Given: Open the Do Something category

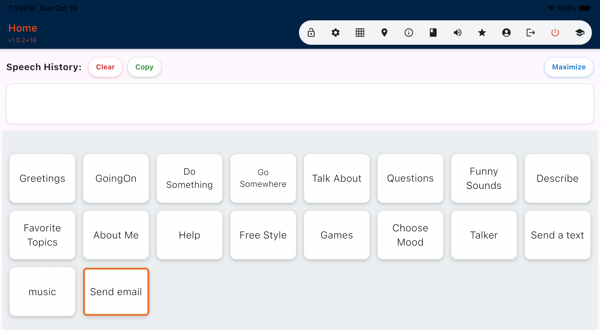Looking at the screenshot, I should pos(190,178).
